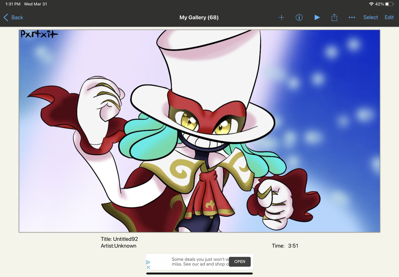Tap the "Title: Untitled92" text
399x277 pixels.
point(119,239)
